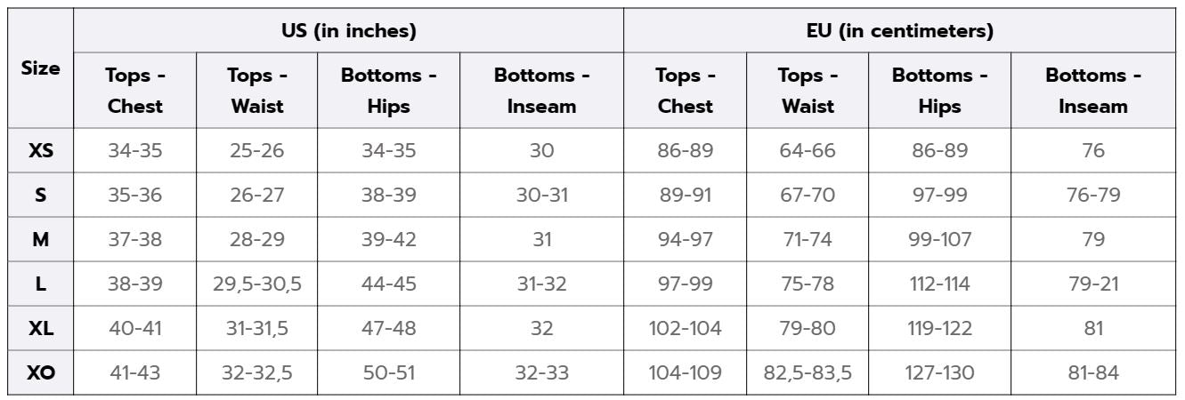Image resolution: width=1185 pixels, height=400 pixels.
Task: Click the 79-21 inseam cell
Action: point(1093,284)
